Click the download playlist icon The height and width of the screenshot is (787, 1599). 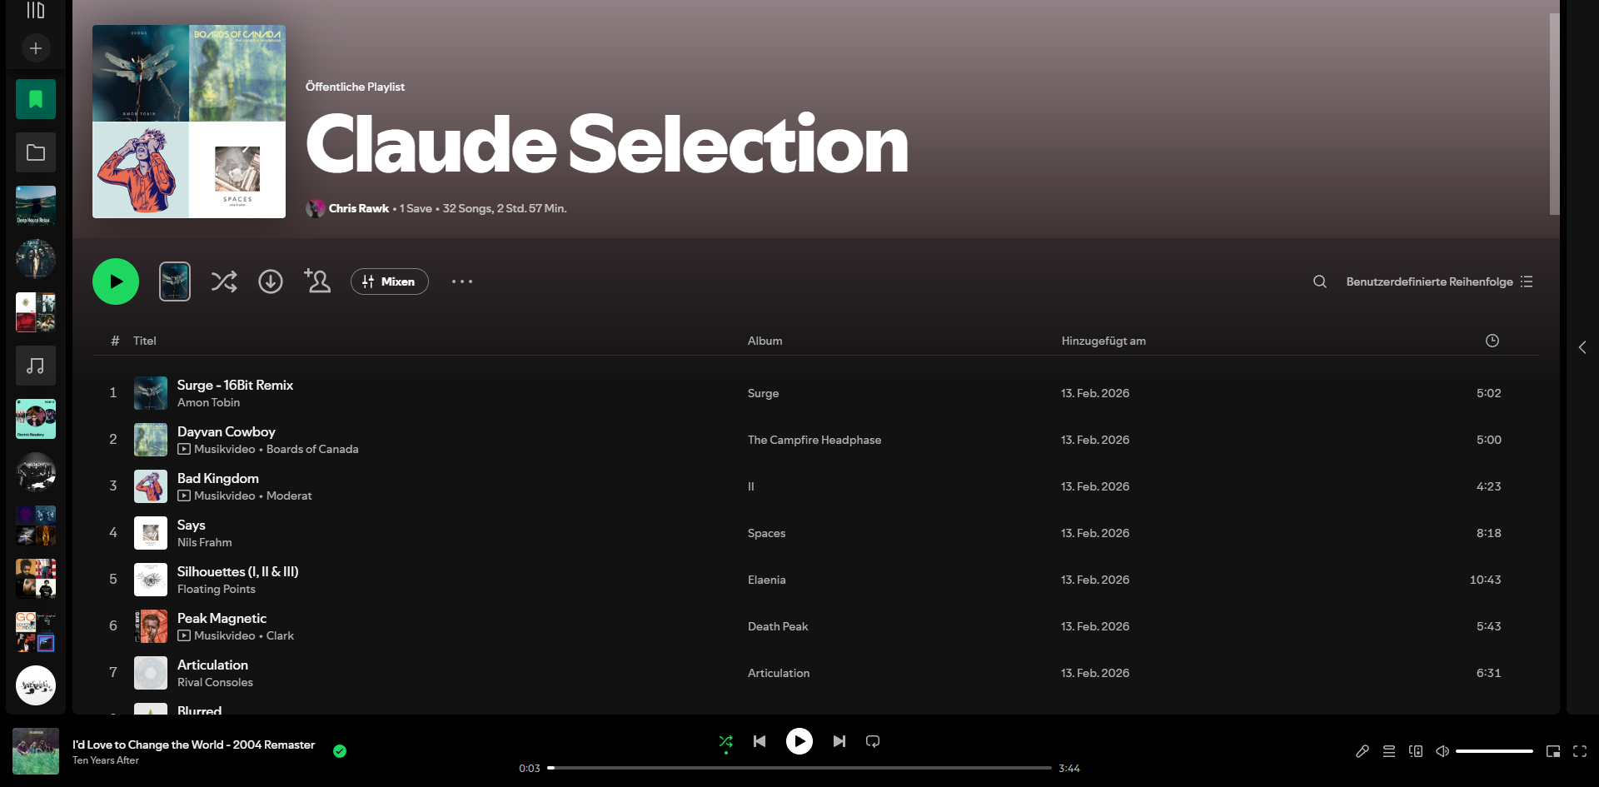[x=270, y=281]
